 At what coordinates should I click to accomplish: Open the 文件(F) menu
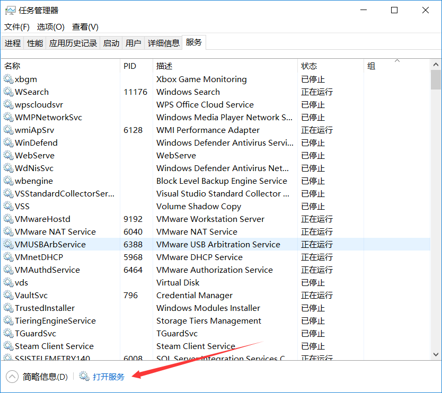tap(16, 27)
